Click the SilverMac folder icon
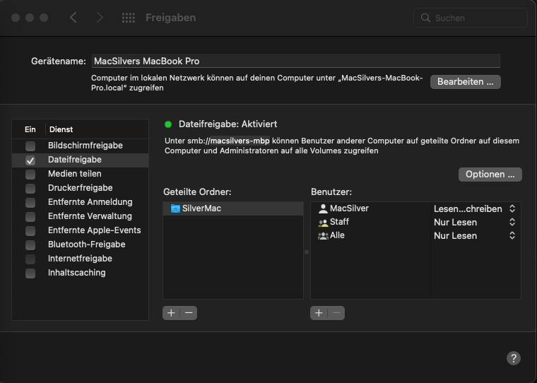Screen dimensions: 537x383 175,208
